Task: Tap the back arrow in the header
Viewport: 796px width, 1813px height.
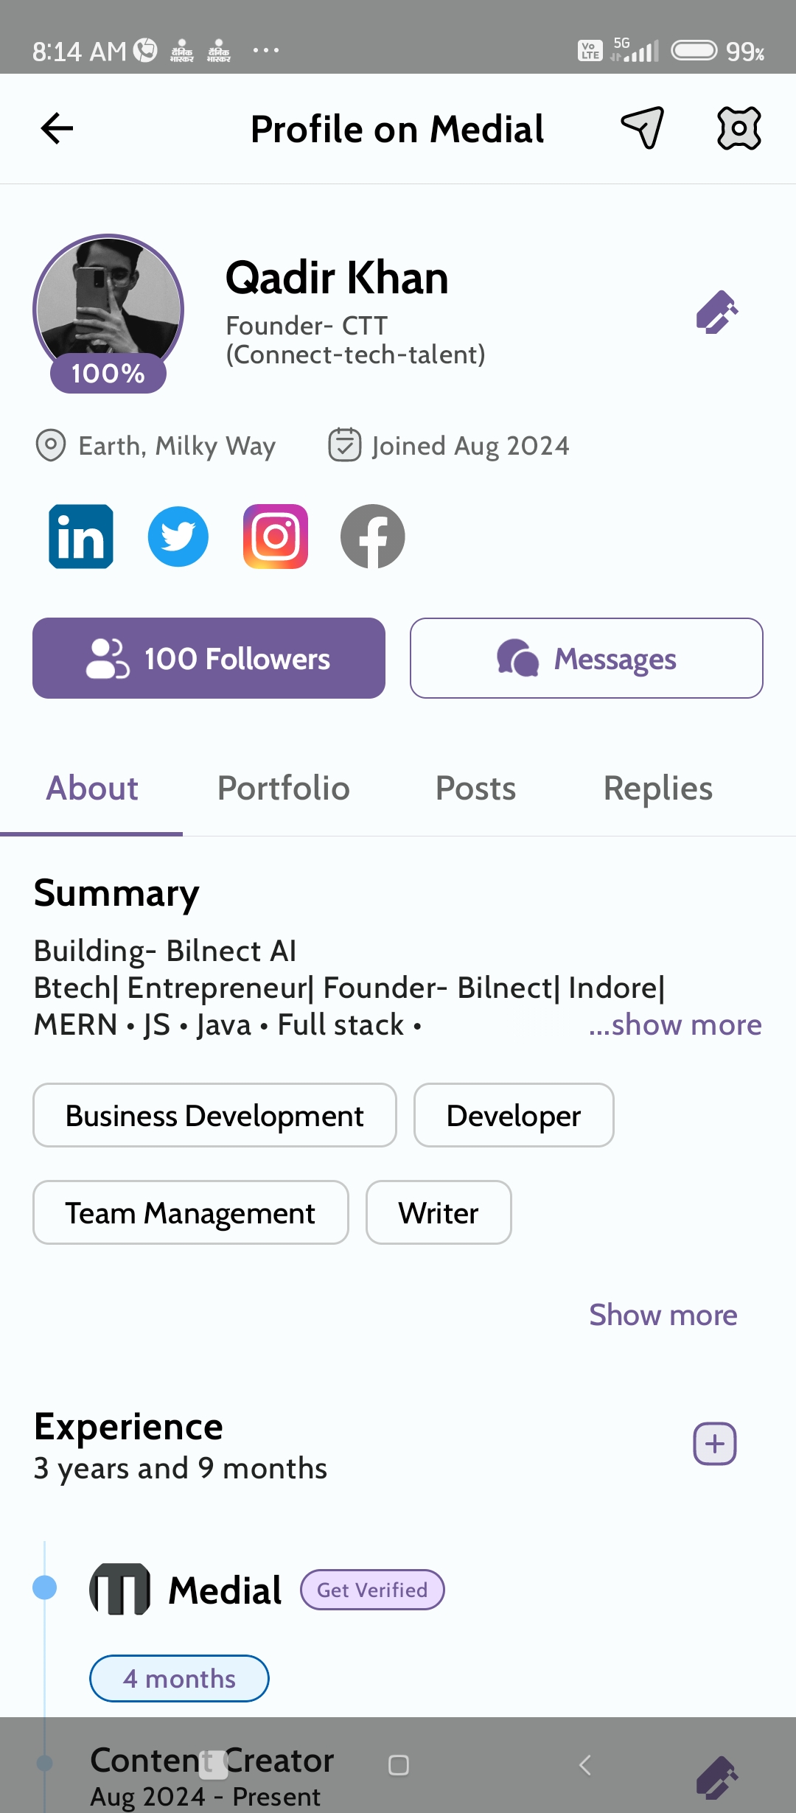Action: click(x=57, y=129)
